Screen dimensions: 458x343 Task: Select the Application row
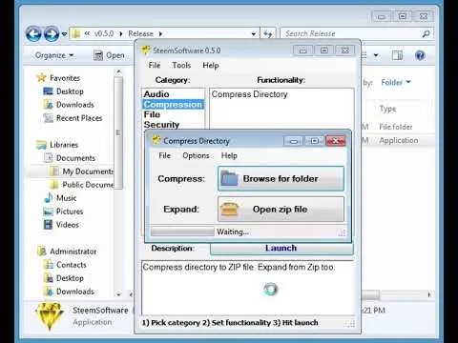click(x=399, y=140)
